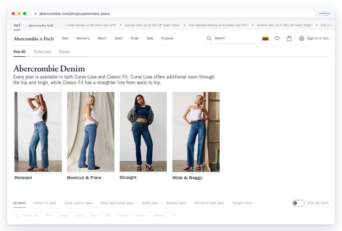Switch to the Curve Love tab
The width and height of the screenshot is (342, 231).
point(42,52)
